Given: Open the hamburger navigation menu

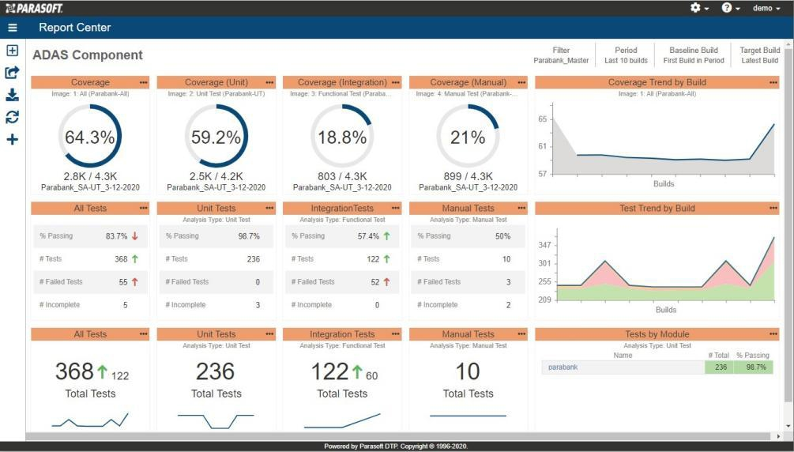Looking at the screenshot, I should pos(12,28).
